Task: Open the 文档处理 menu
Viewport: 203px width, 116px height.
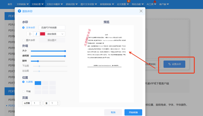Action: pyautogui.click(x=37, y=4)
